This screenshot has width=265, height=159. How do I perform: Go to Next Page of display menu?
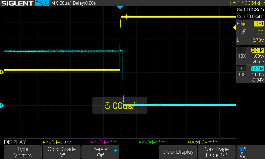click(x=217, y=152)
